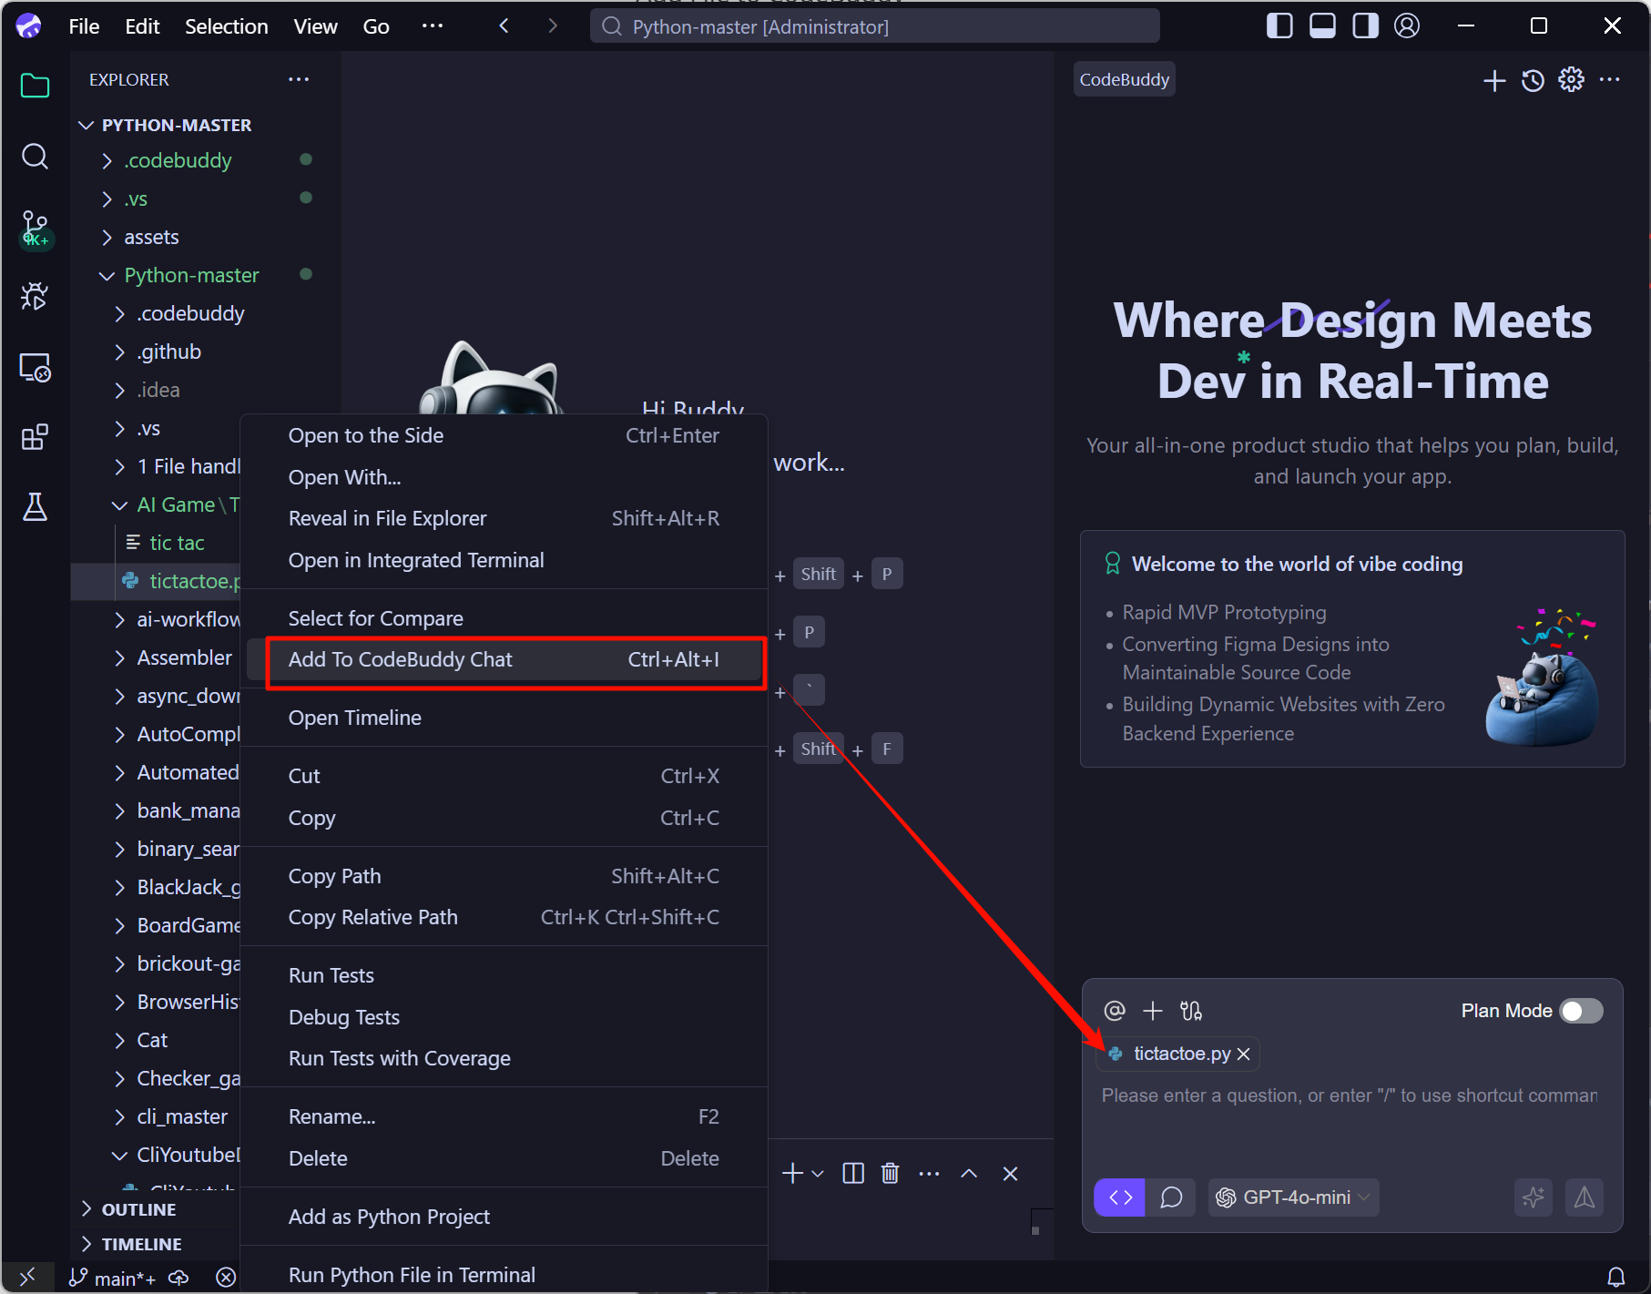Open the Search view in activity bar
The image size is (1651, 1294).
click(x=35, y=157)
